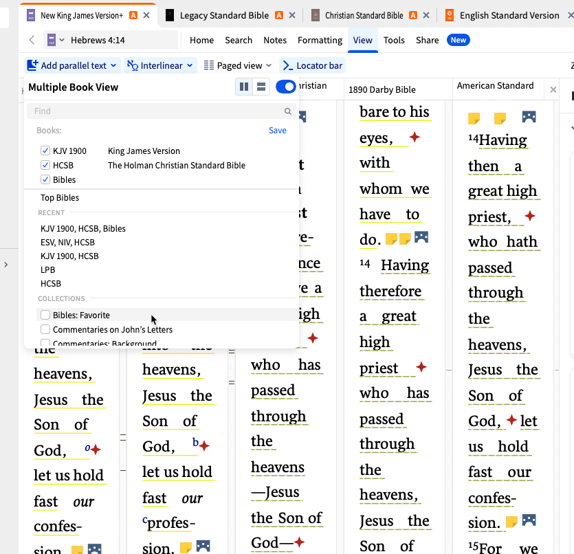The image size is (574, 554).
Task: Close the American Standard column
Action: [x=553, y=89]
